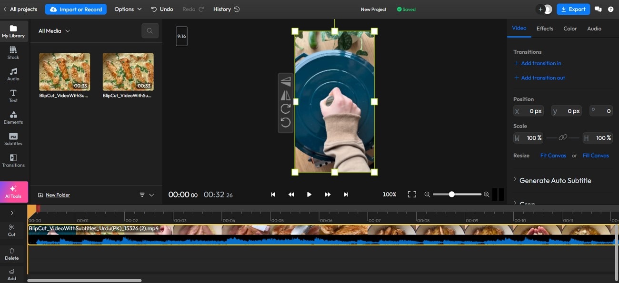Click Import or Record button
Screen dimensions: 619x283
pos(76,9)
